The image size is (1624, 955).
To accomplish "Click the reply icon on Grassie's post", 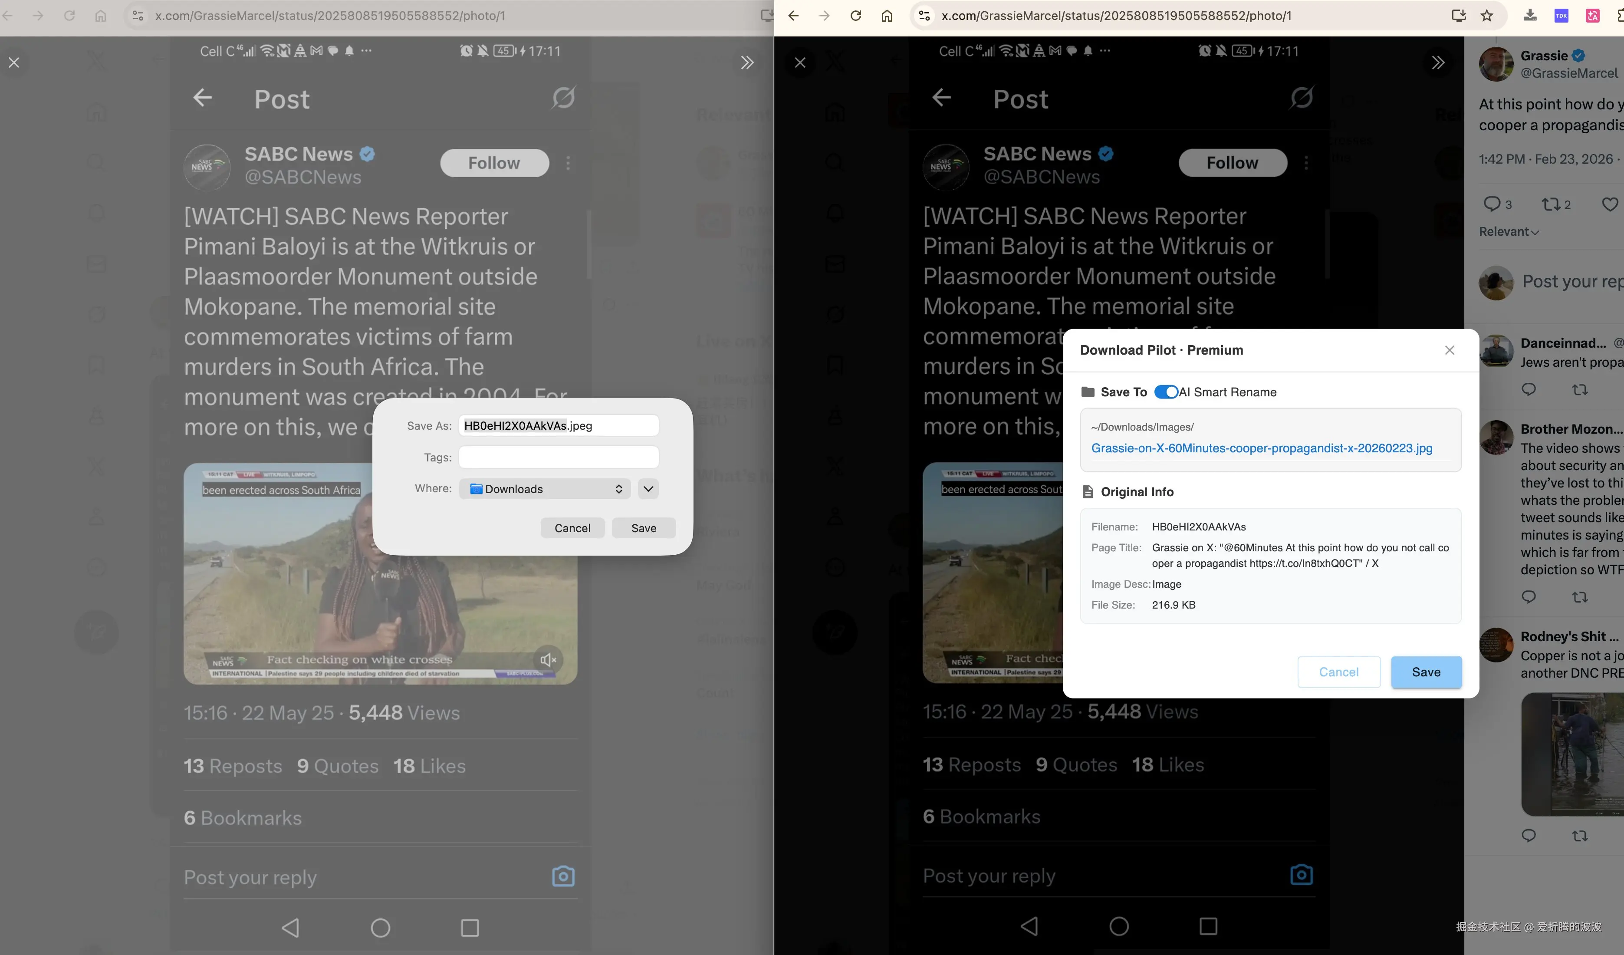I will 1491,204.
